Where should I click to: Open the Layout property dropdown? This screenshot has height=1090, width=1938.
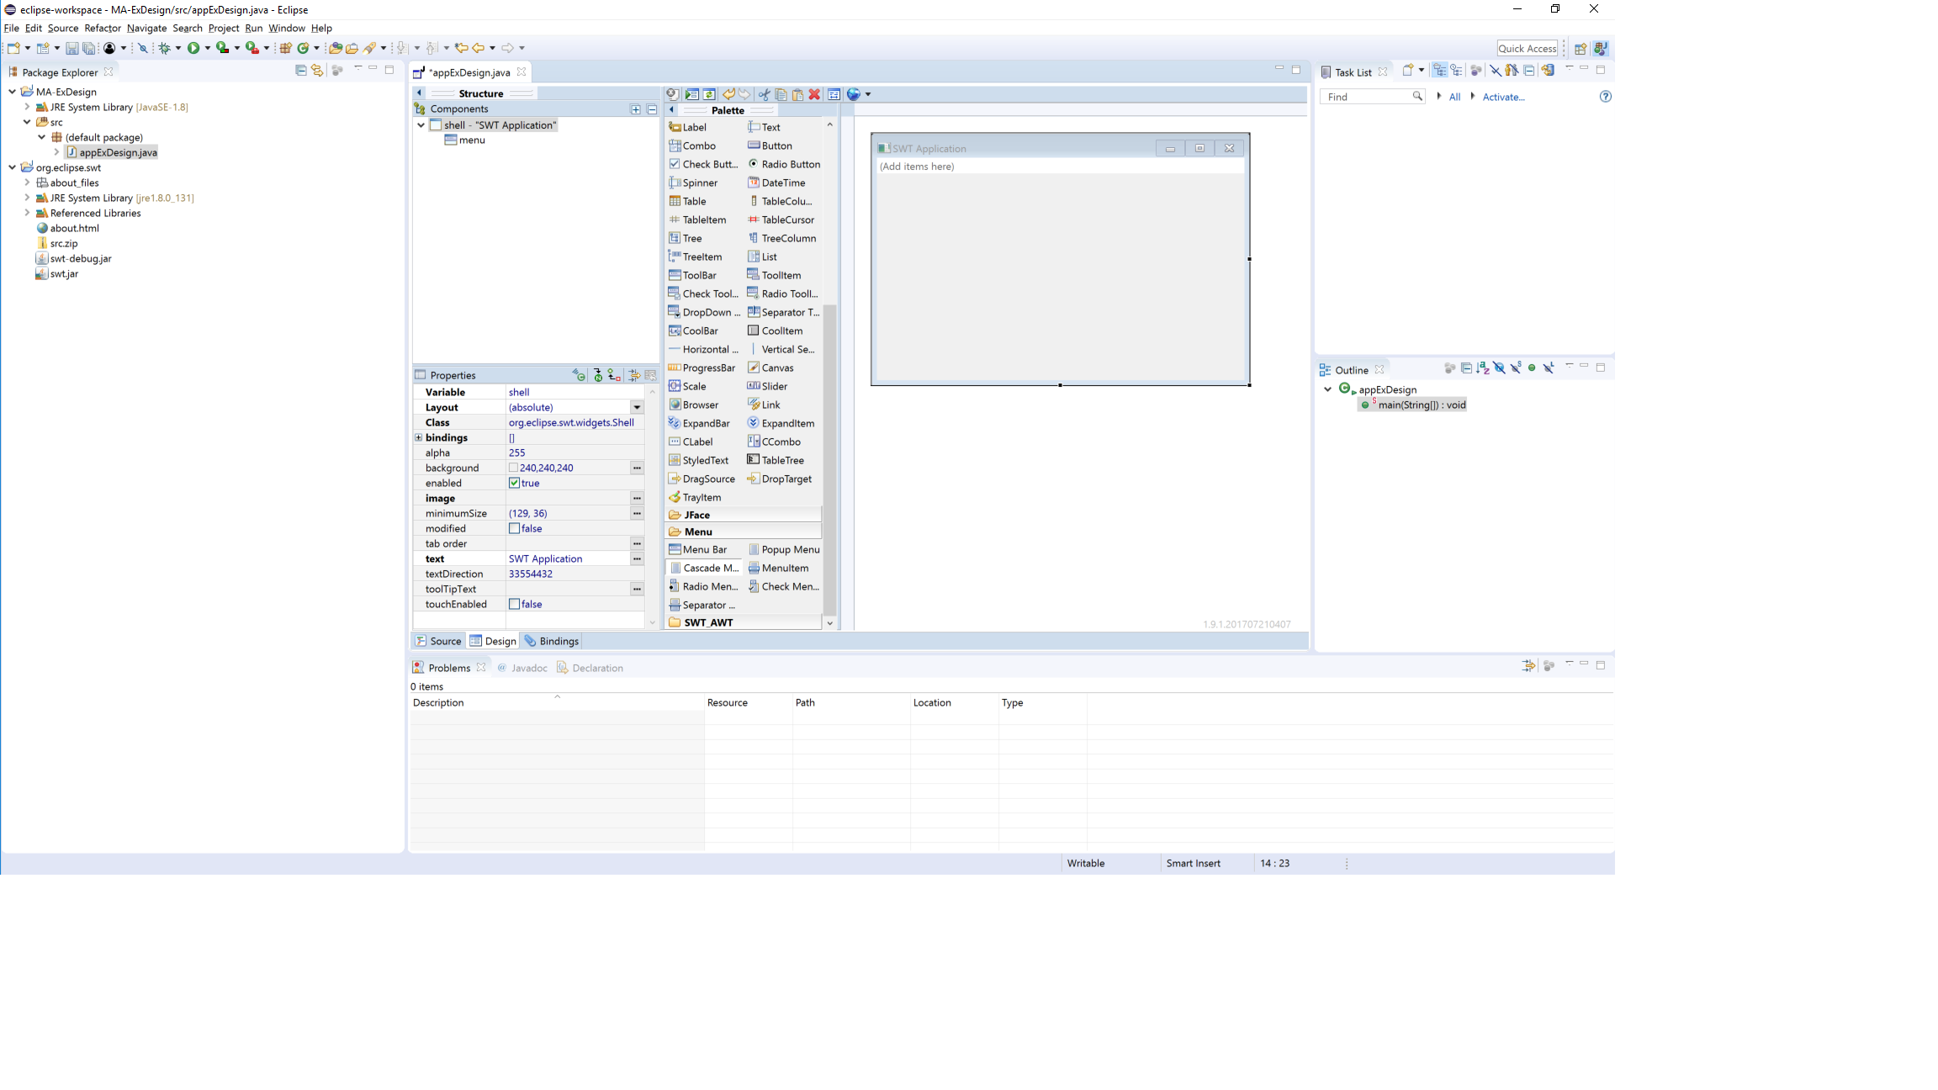pyautogui.click(x=637, y=407)
